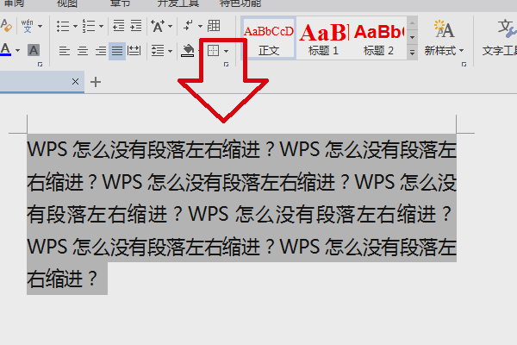This screenshot has width=517, height=345.
Task: Click the line spacing icon
Action: tap(158, 51)
